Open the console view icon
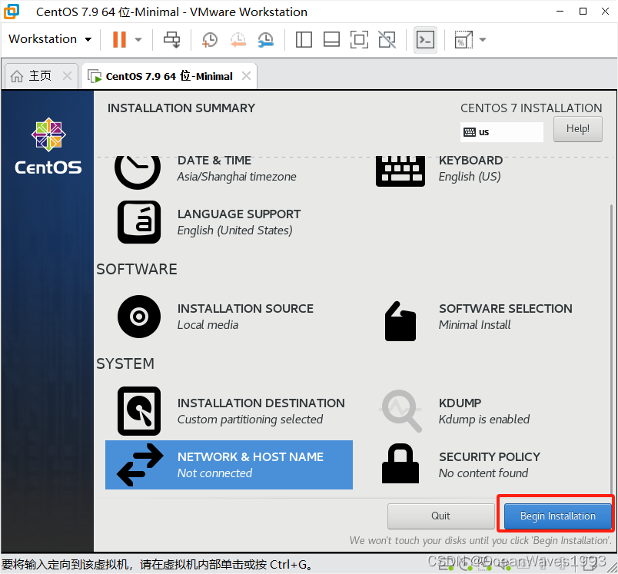 pyautogui.click(x=425, y=39)
